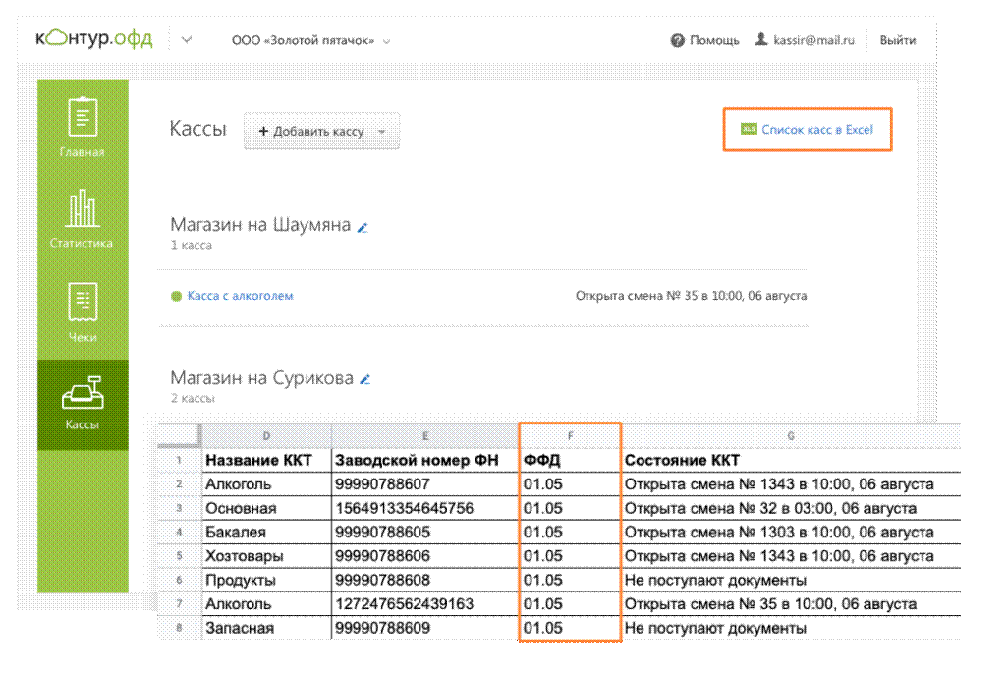The image size is (1006, 677).
Task: Click the Магазин на Сурикова heading
Action: click(x=261, y=378)
